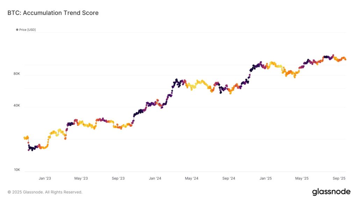Click the Jan '25 x-axis label
This screenshot has width=358, height=201.
[x=265, y=178]
